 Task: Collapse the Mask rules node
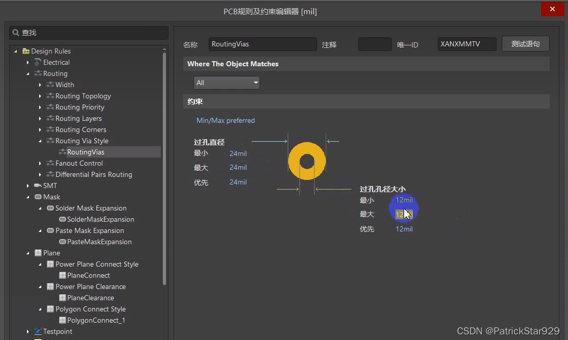pos(28,197)
